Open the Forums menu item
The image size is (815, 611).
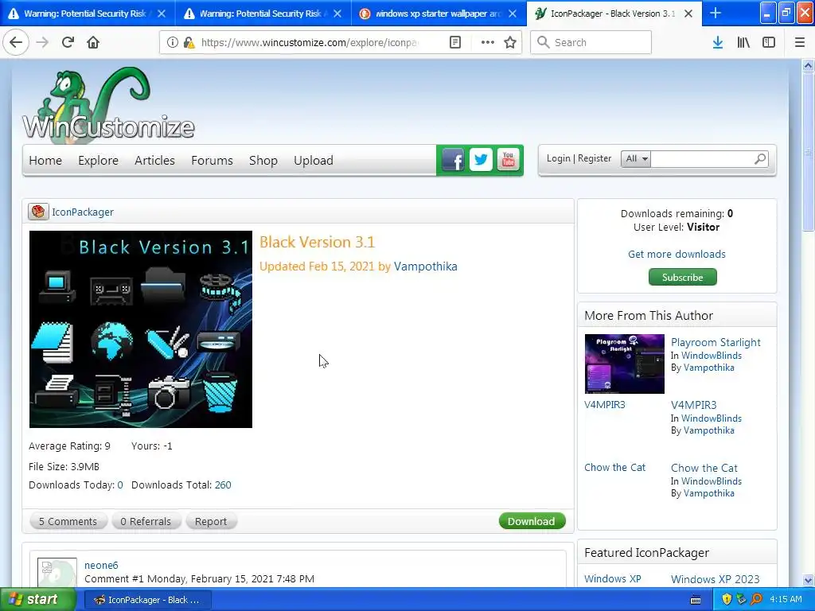(212, 161)
